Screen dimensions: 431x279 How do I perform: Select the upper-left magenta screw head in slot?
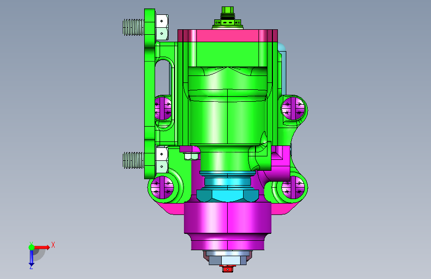click(x=163, y=108)
